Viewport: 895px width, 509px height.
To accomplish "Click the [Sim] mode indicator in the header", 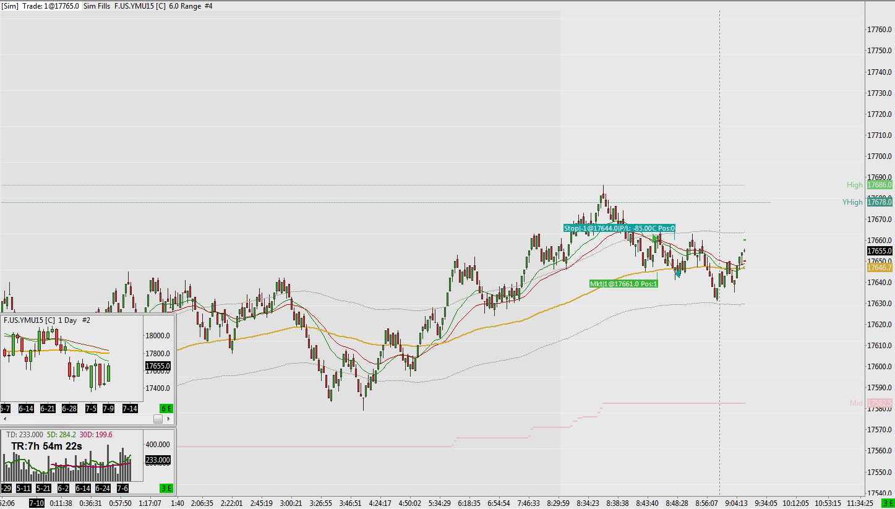I will coord(10,6).
